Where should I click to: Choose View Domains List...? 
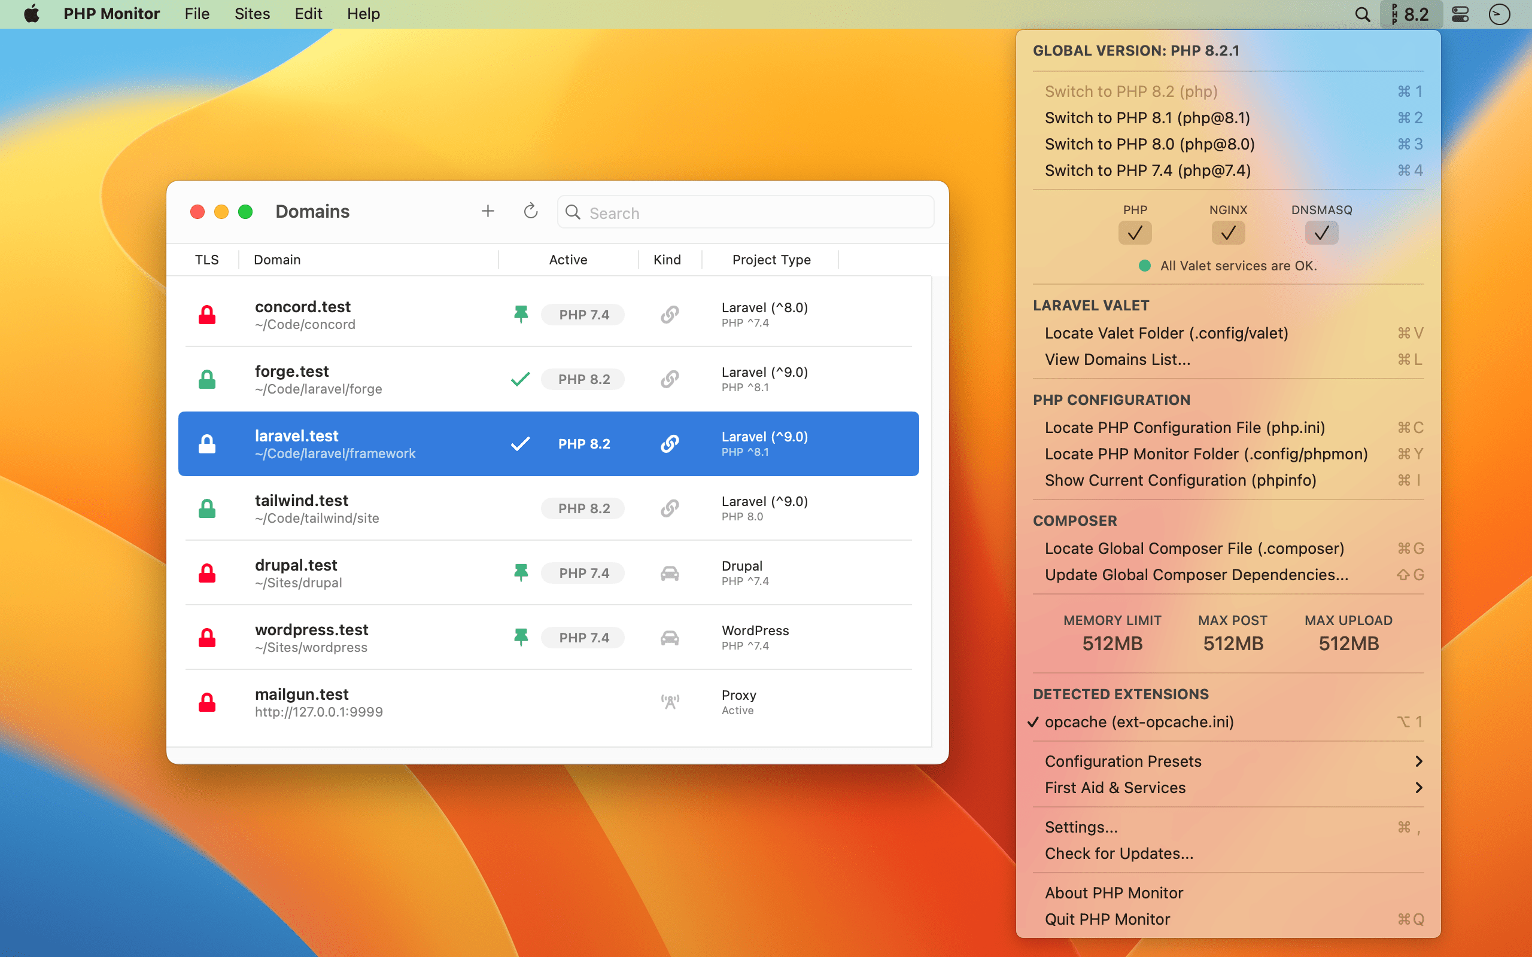(x=1228, y=359)
